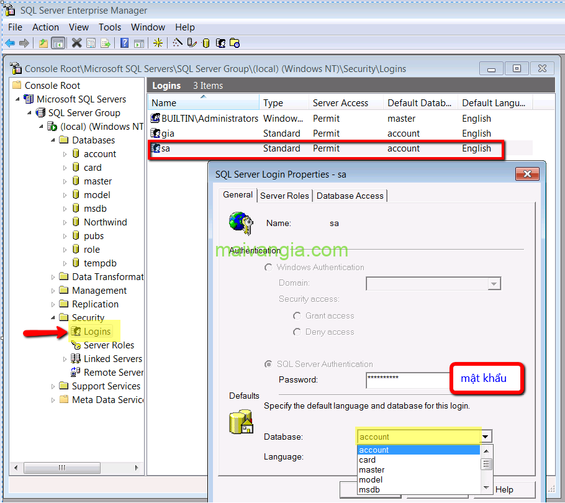This screenshot has width=565, height=503.
Task: Click the Password input field
Action: point(407,379)
